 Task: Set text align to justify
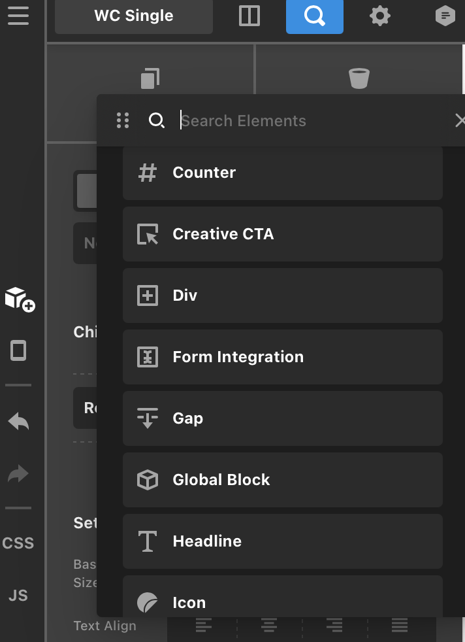click(400, 625)
